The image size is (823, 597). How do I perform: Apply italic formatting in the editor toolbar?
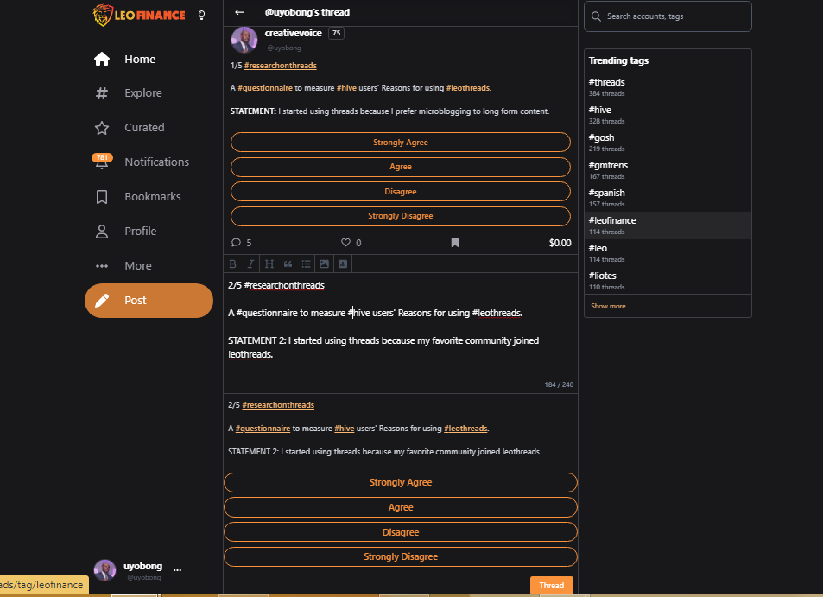pyautogui.click(x=251, y=264)
